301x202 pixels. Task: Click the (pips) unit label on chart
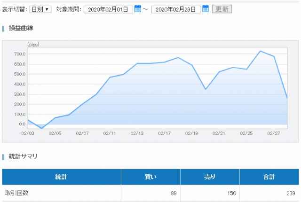(x=33, y=45)
